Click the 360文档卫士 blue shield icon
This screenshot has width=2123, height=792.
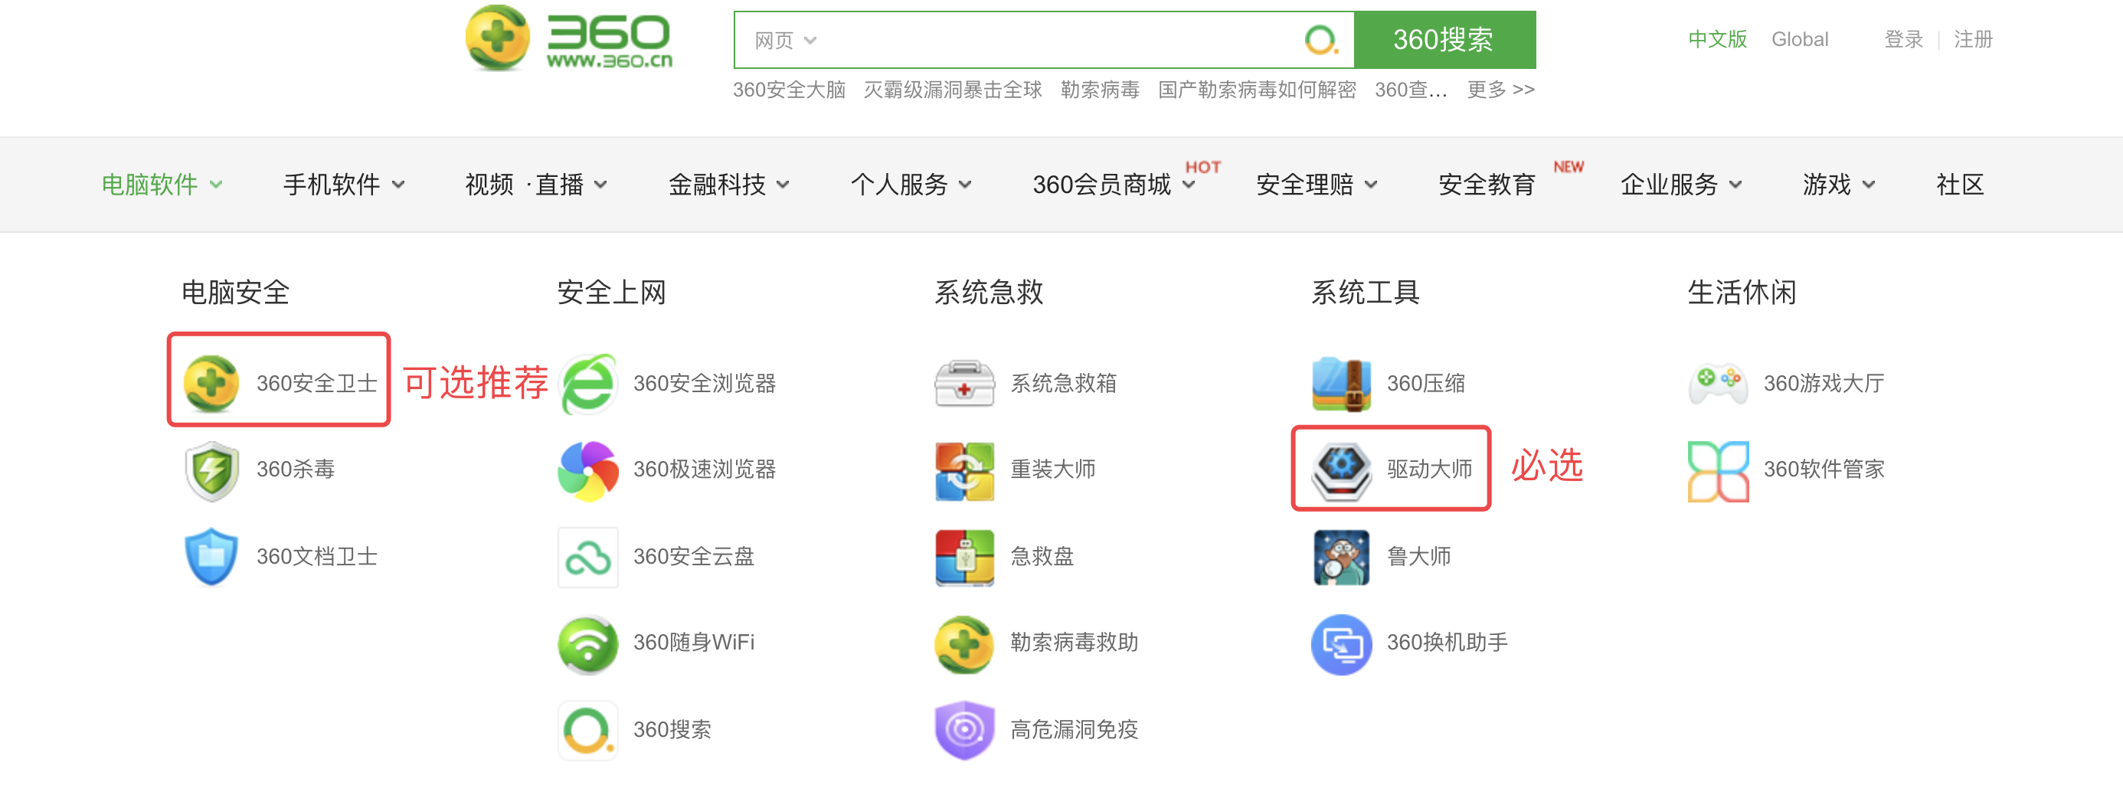211,556
